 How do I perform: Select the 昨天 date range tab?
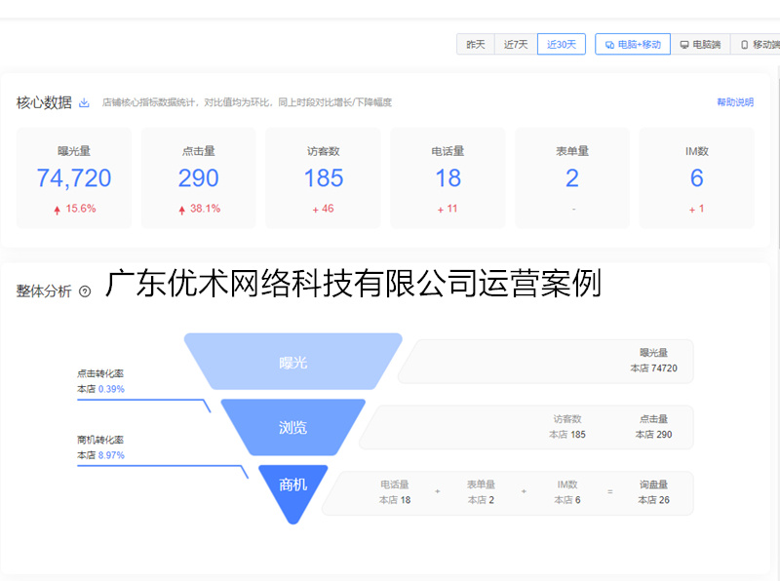click(476, 44)
